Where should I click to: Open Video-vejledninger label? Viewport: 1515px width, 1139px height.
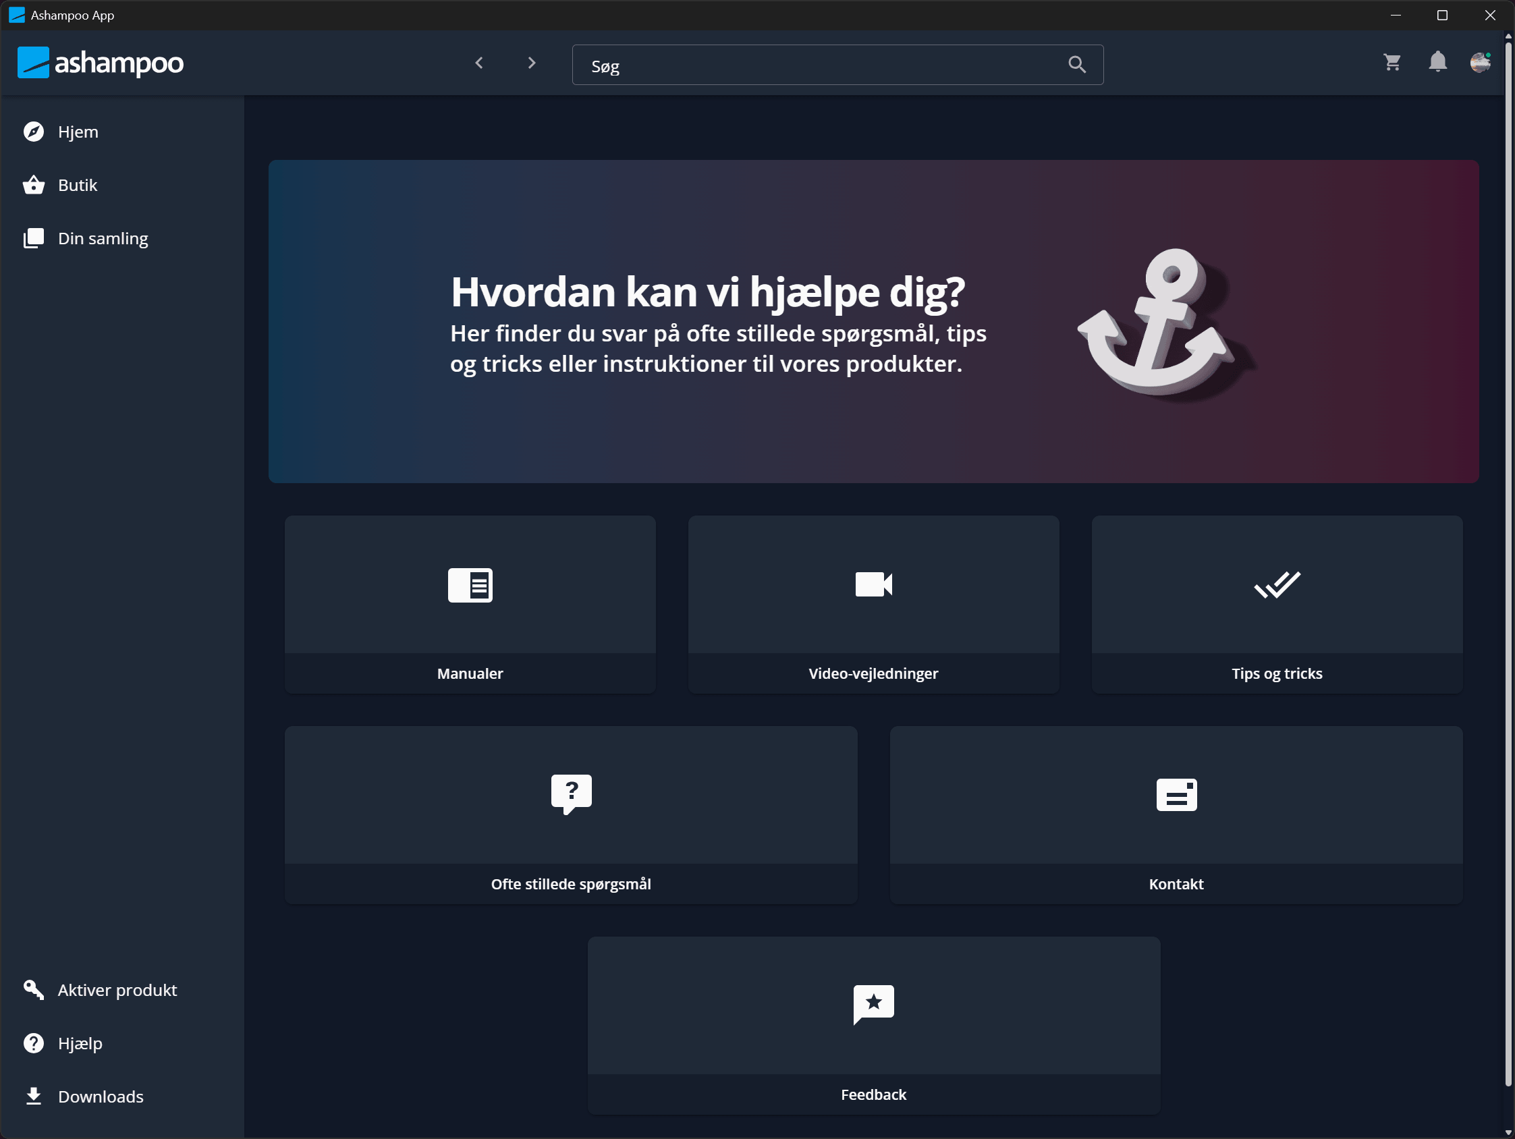(873, 673)
